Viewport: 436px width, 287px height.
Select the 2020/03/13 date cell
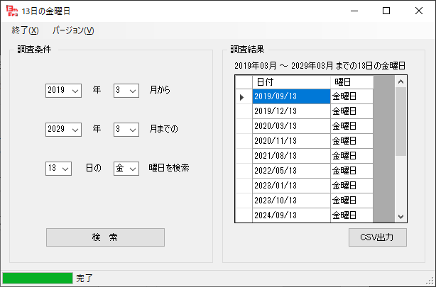291,126
